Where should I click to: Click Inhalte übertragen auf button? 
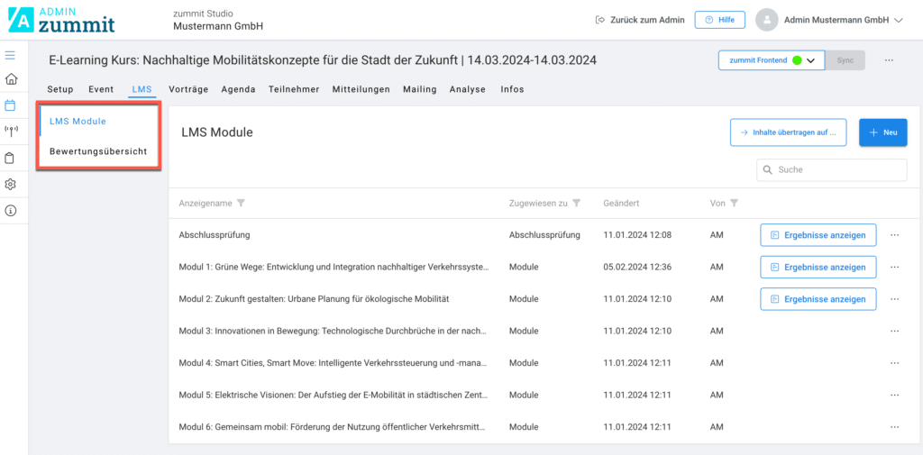pos(788,132)
